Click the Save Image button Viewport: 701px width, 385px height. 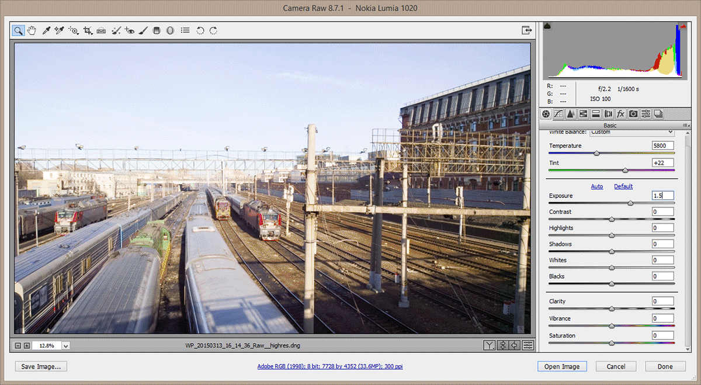(x=41, y=366)
